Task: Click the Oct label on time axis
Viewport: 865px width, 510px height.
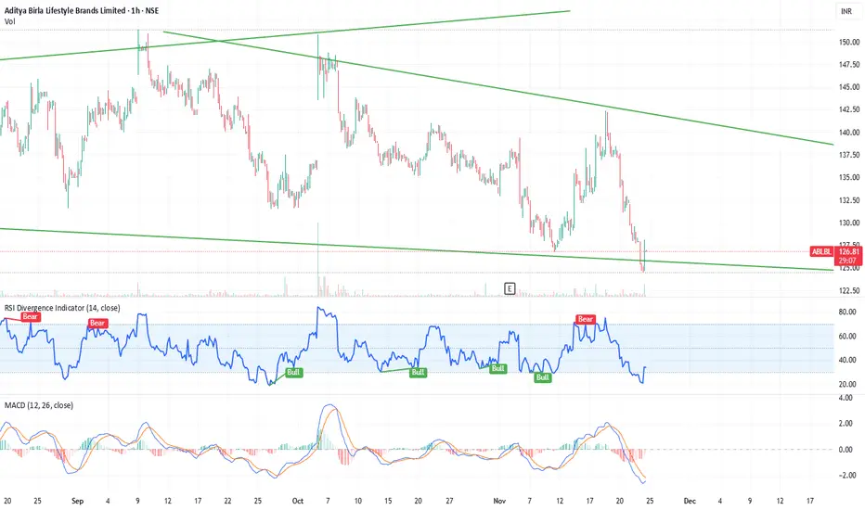Action: (x=297, y=501)
